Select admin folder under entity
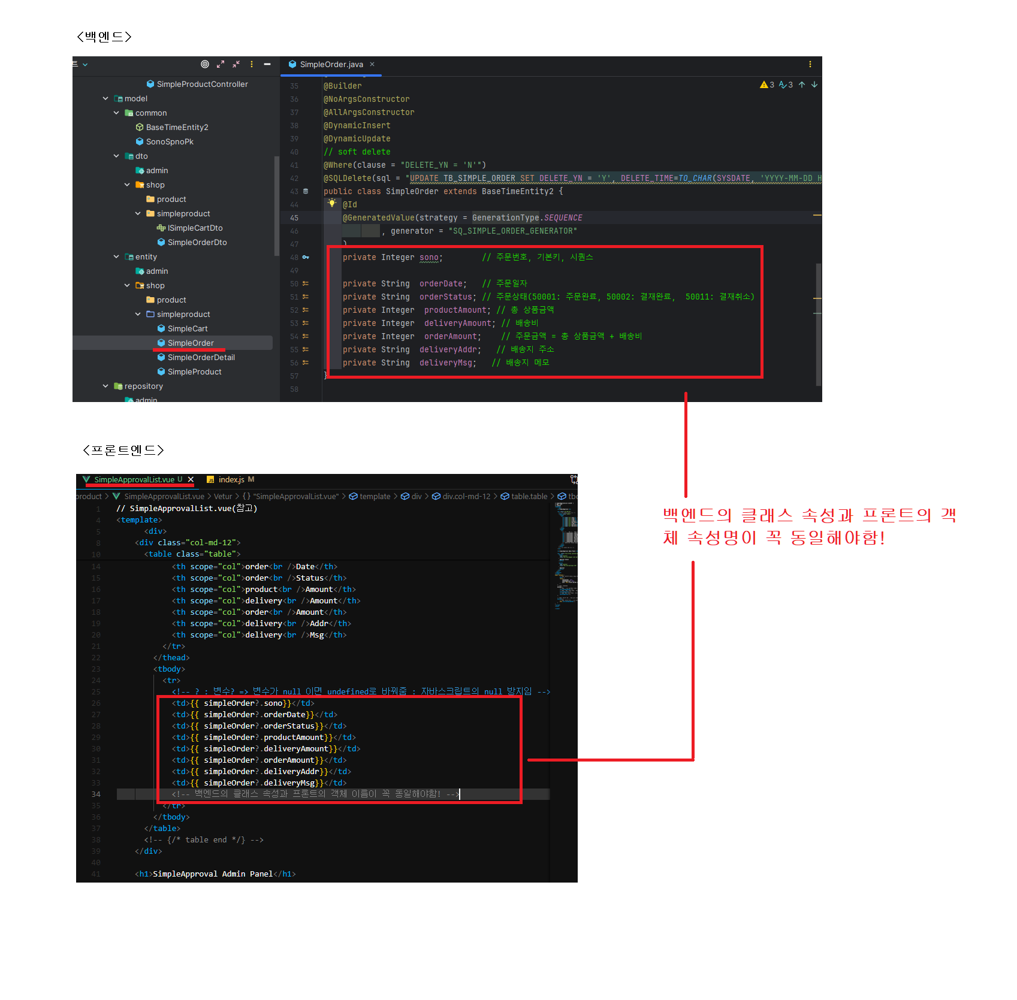Viewport: 1017px width, 1000px height. (152, 271)
